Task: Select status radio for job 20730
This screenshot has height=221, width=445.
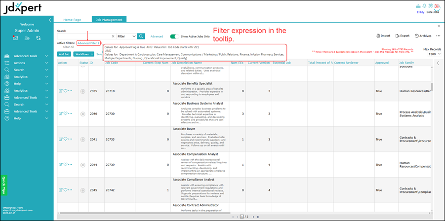Action: point(82,113)
